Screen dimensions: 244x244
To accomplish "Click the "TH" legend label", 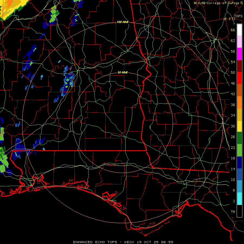I will [233, 212].
